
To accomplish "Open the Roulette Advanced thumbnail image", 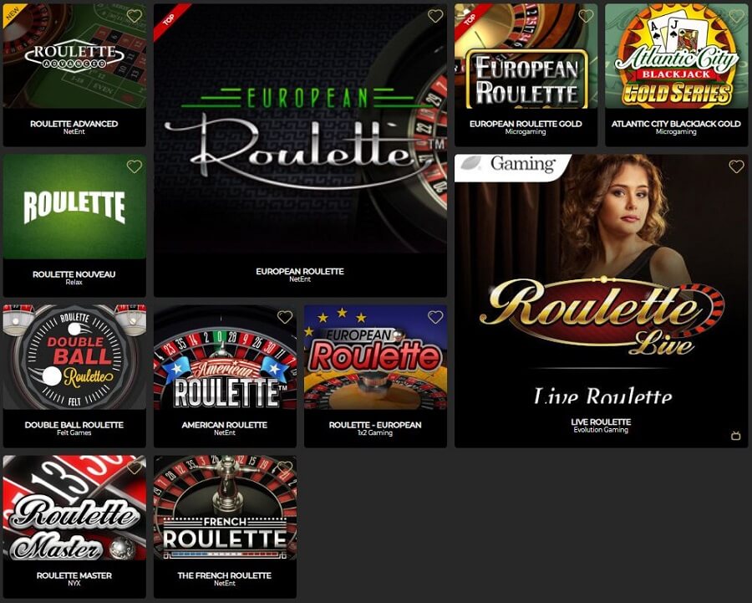I will pyautogui.click(x=74, y=56).
